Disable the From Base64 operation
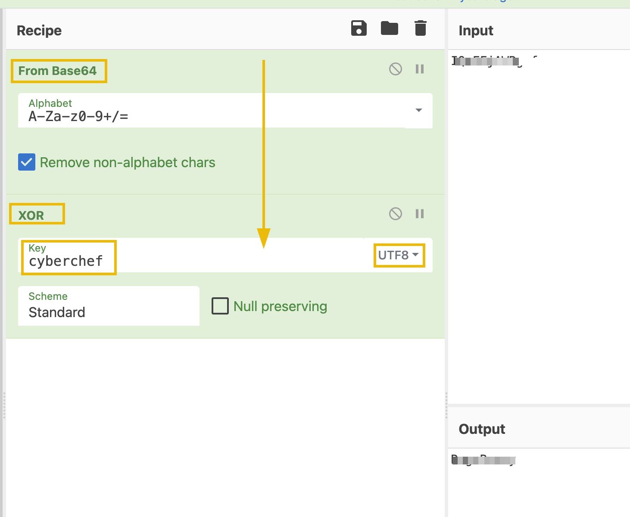The width and height of the screenshot is (630, 517). (x=395, y=69)
